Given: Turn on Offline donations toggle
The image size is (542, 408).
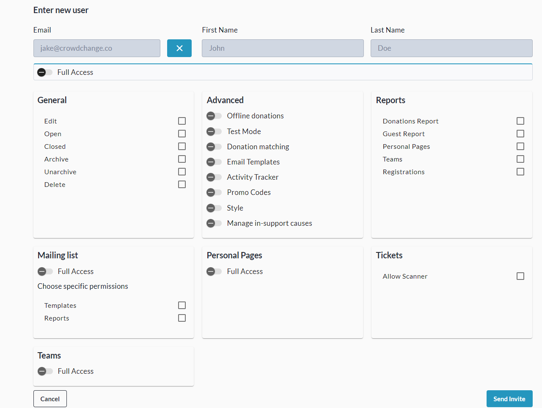Looking at the screenshot, I should [x=214, y=116].
